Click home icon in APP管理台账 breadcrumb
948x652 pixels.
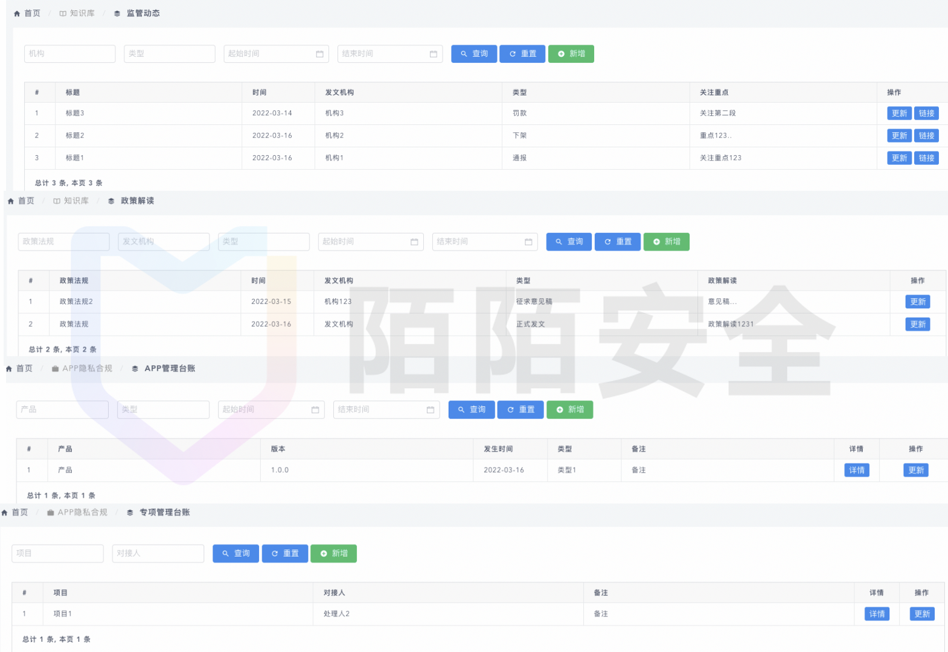coord(9,369)
